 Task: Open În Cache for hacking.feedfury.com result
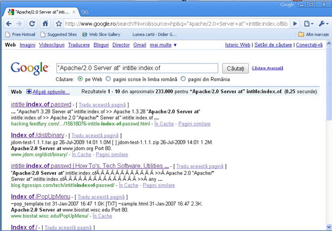click(x=164, y=124)
